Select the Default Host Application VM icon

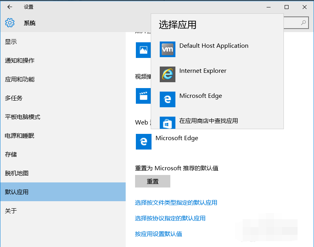[x=167, y=49]
